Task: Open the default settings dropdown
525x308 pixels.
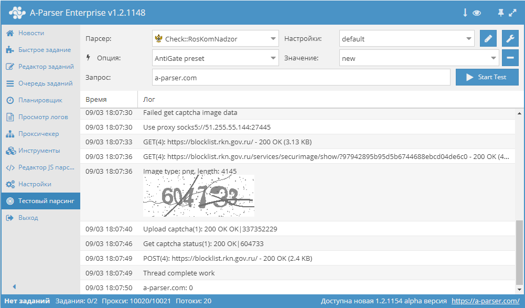Action: point(406,39)
